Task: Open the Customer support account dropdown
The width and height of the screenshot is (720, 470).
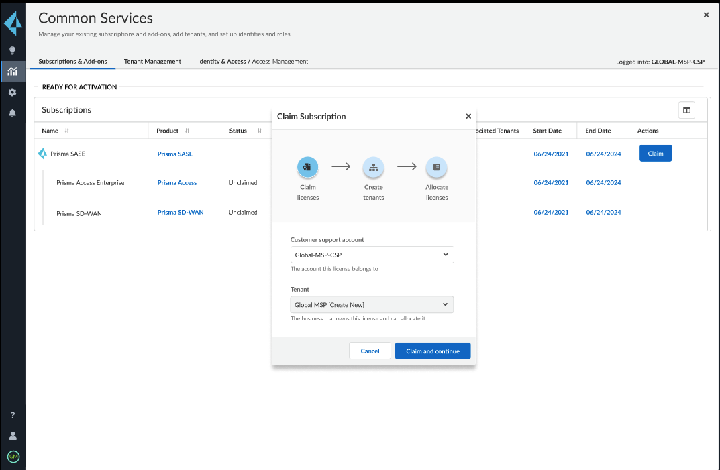Action: tap(372, 255)
